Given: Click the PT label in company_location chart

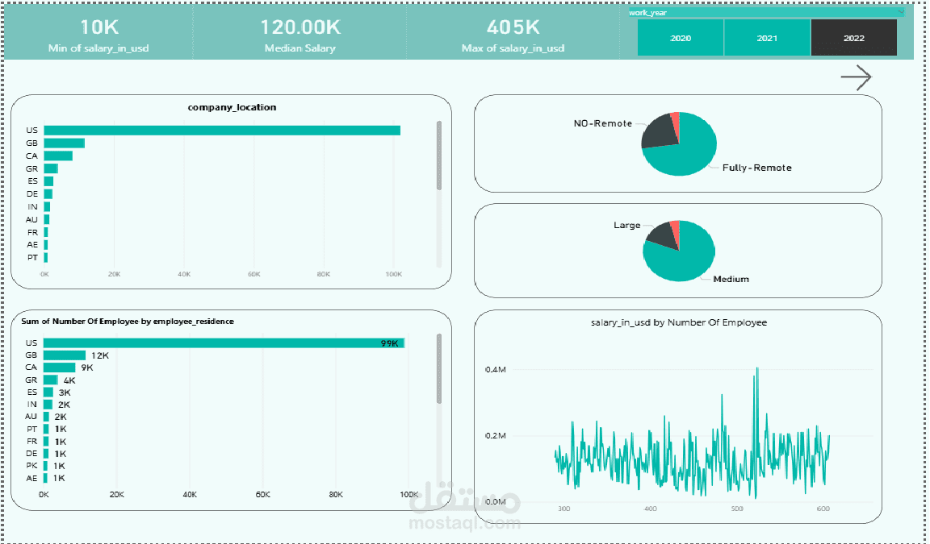Looking at the screenshot, I should coord(32,258).
